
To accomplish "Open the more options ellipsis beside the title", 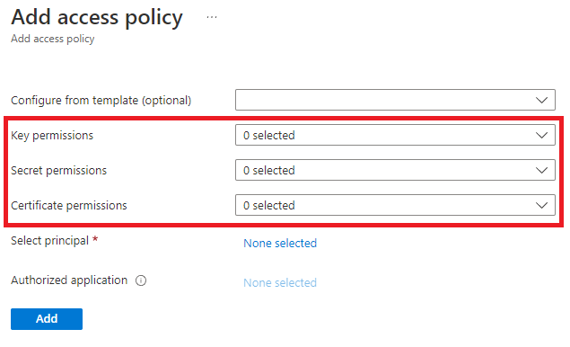I will click(x=212, y=17).
